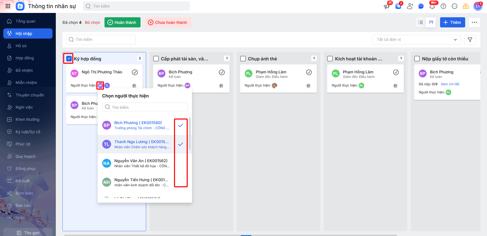
Task: Focus the top bar Tìm kiếm field
Action: tap(136, 6)
